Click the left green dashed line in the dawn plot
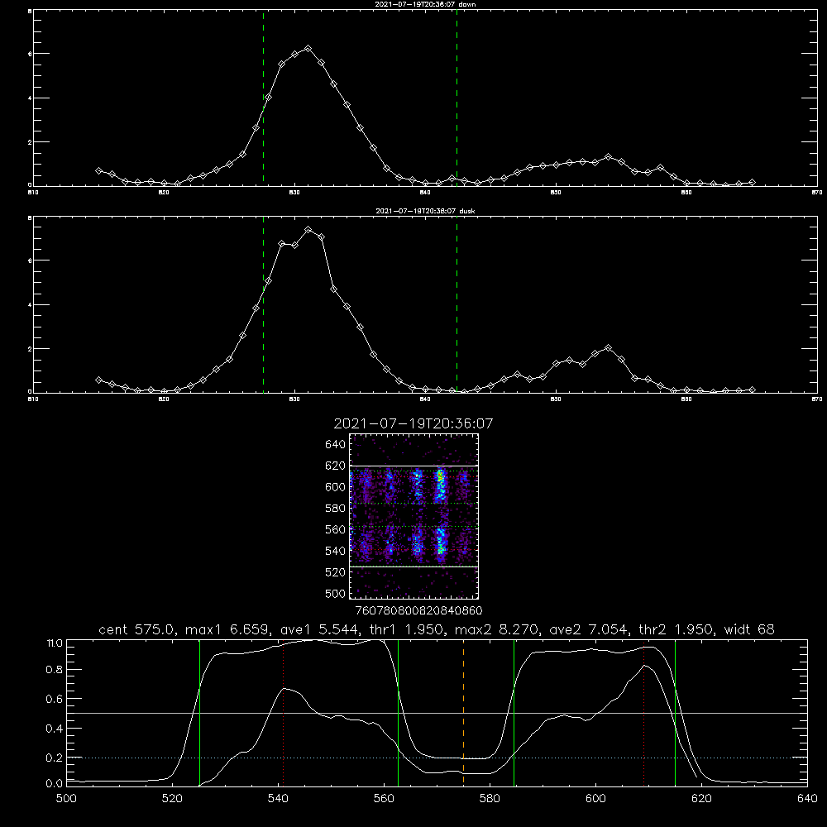The image size is (827, 827). [263, 98]
